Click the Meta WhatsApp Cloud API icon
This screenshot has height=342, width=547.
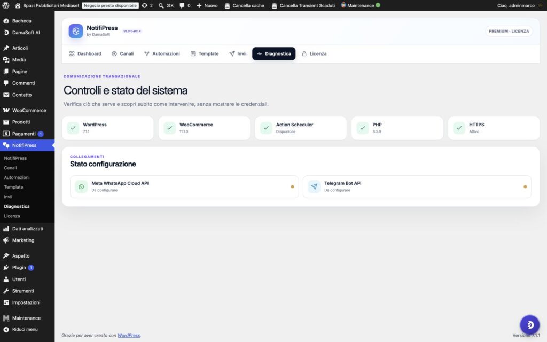click(81, 186)
